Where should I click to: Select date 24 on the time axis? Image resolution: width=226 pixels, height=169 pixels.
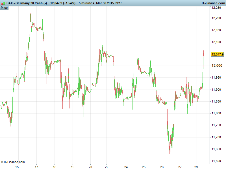pyautogui.click(x=126, y=167)
